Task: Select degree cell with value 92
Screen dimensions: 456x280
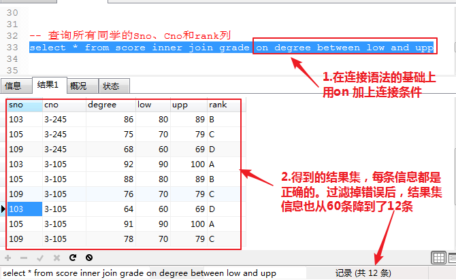Action: 111,164
